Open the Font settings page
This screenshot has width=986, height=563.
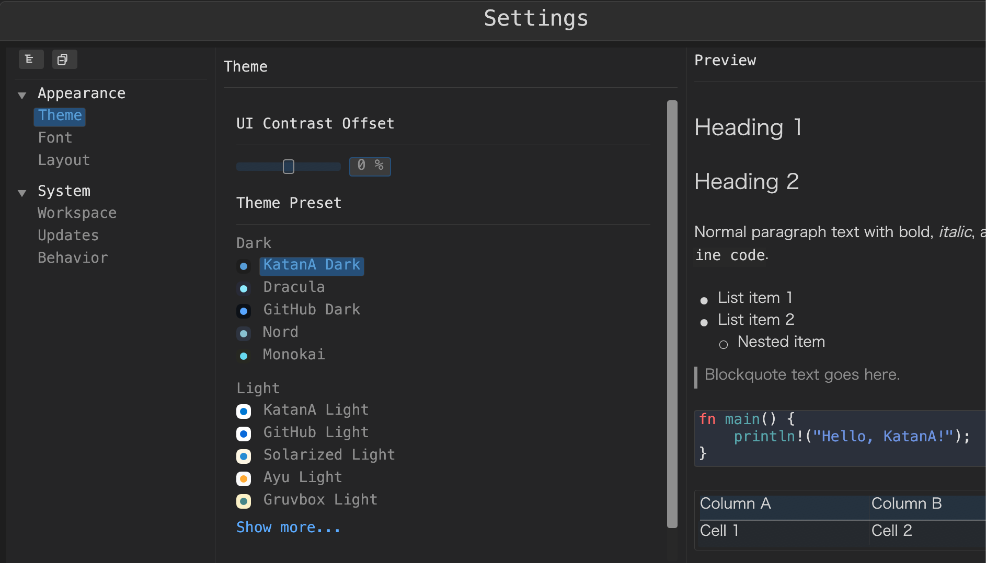[55, 137]
